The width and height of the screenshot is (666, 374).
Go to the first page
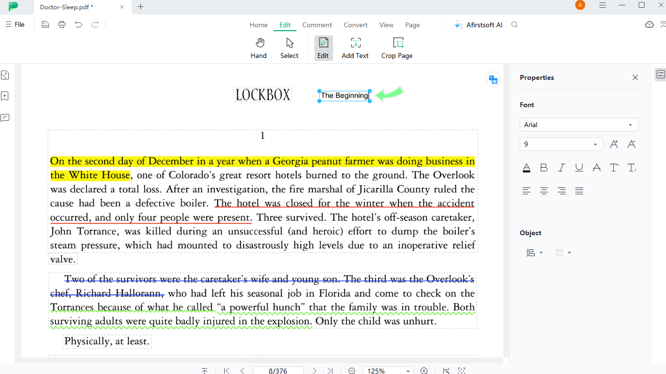(x=227, y=371)
